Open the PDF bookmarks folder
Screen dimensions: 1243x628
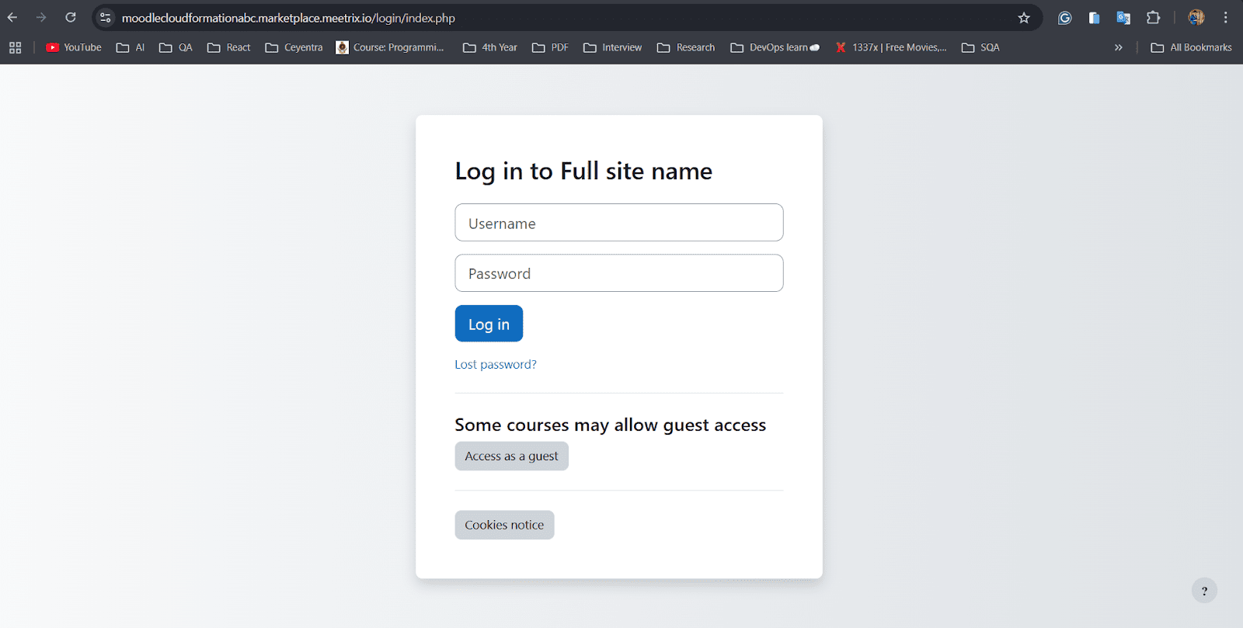pos(550,47)
